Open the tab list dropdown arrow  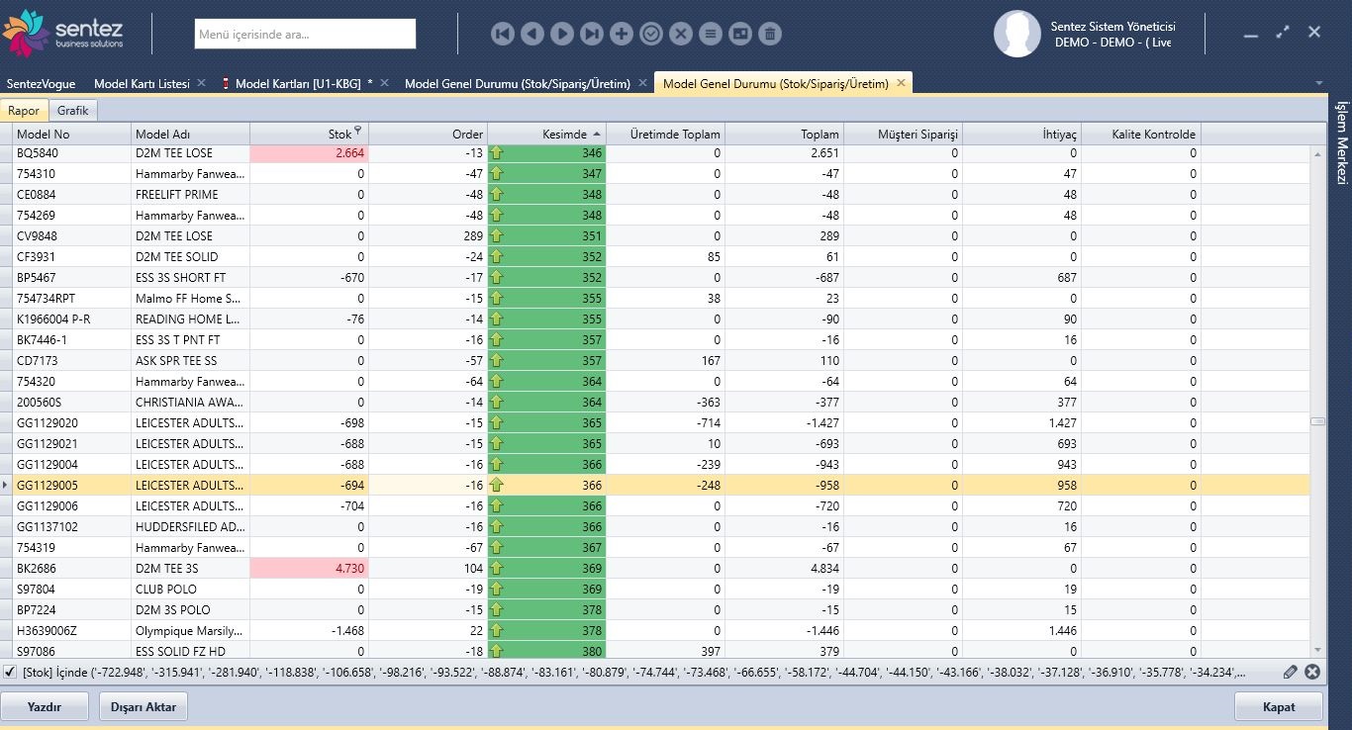(1318, 82)
